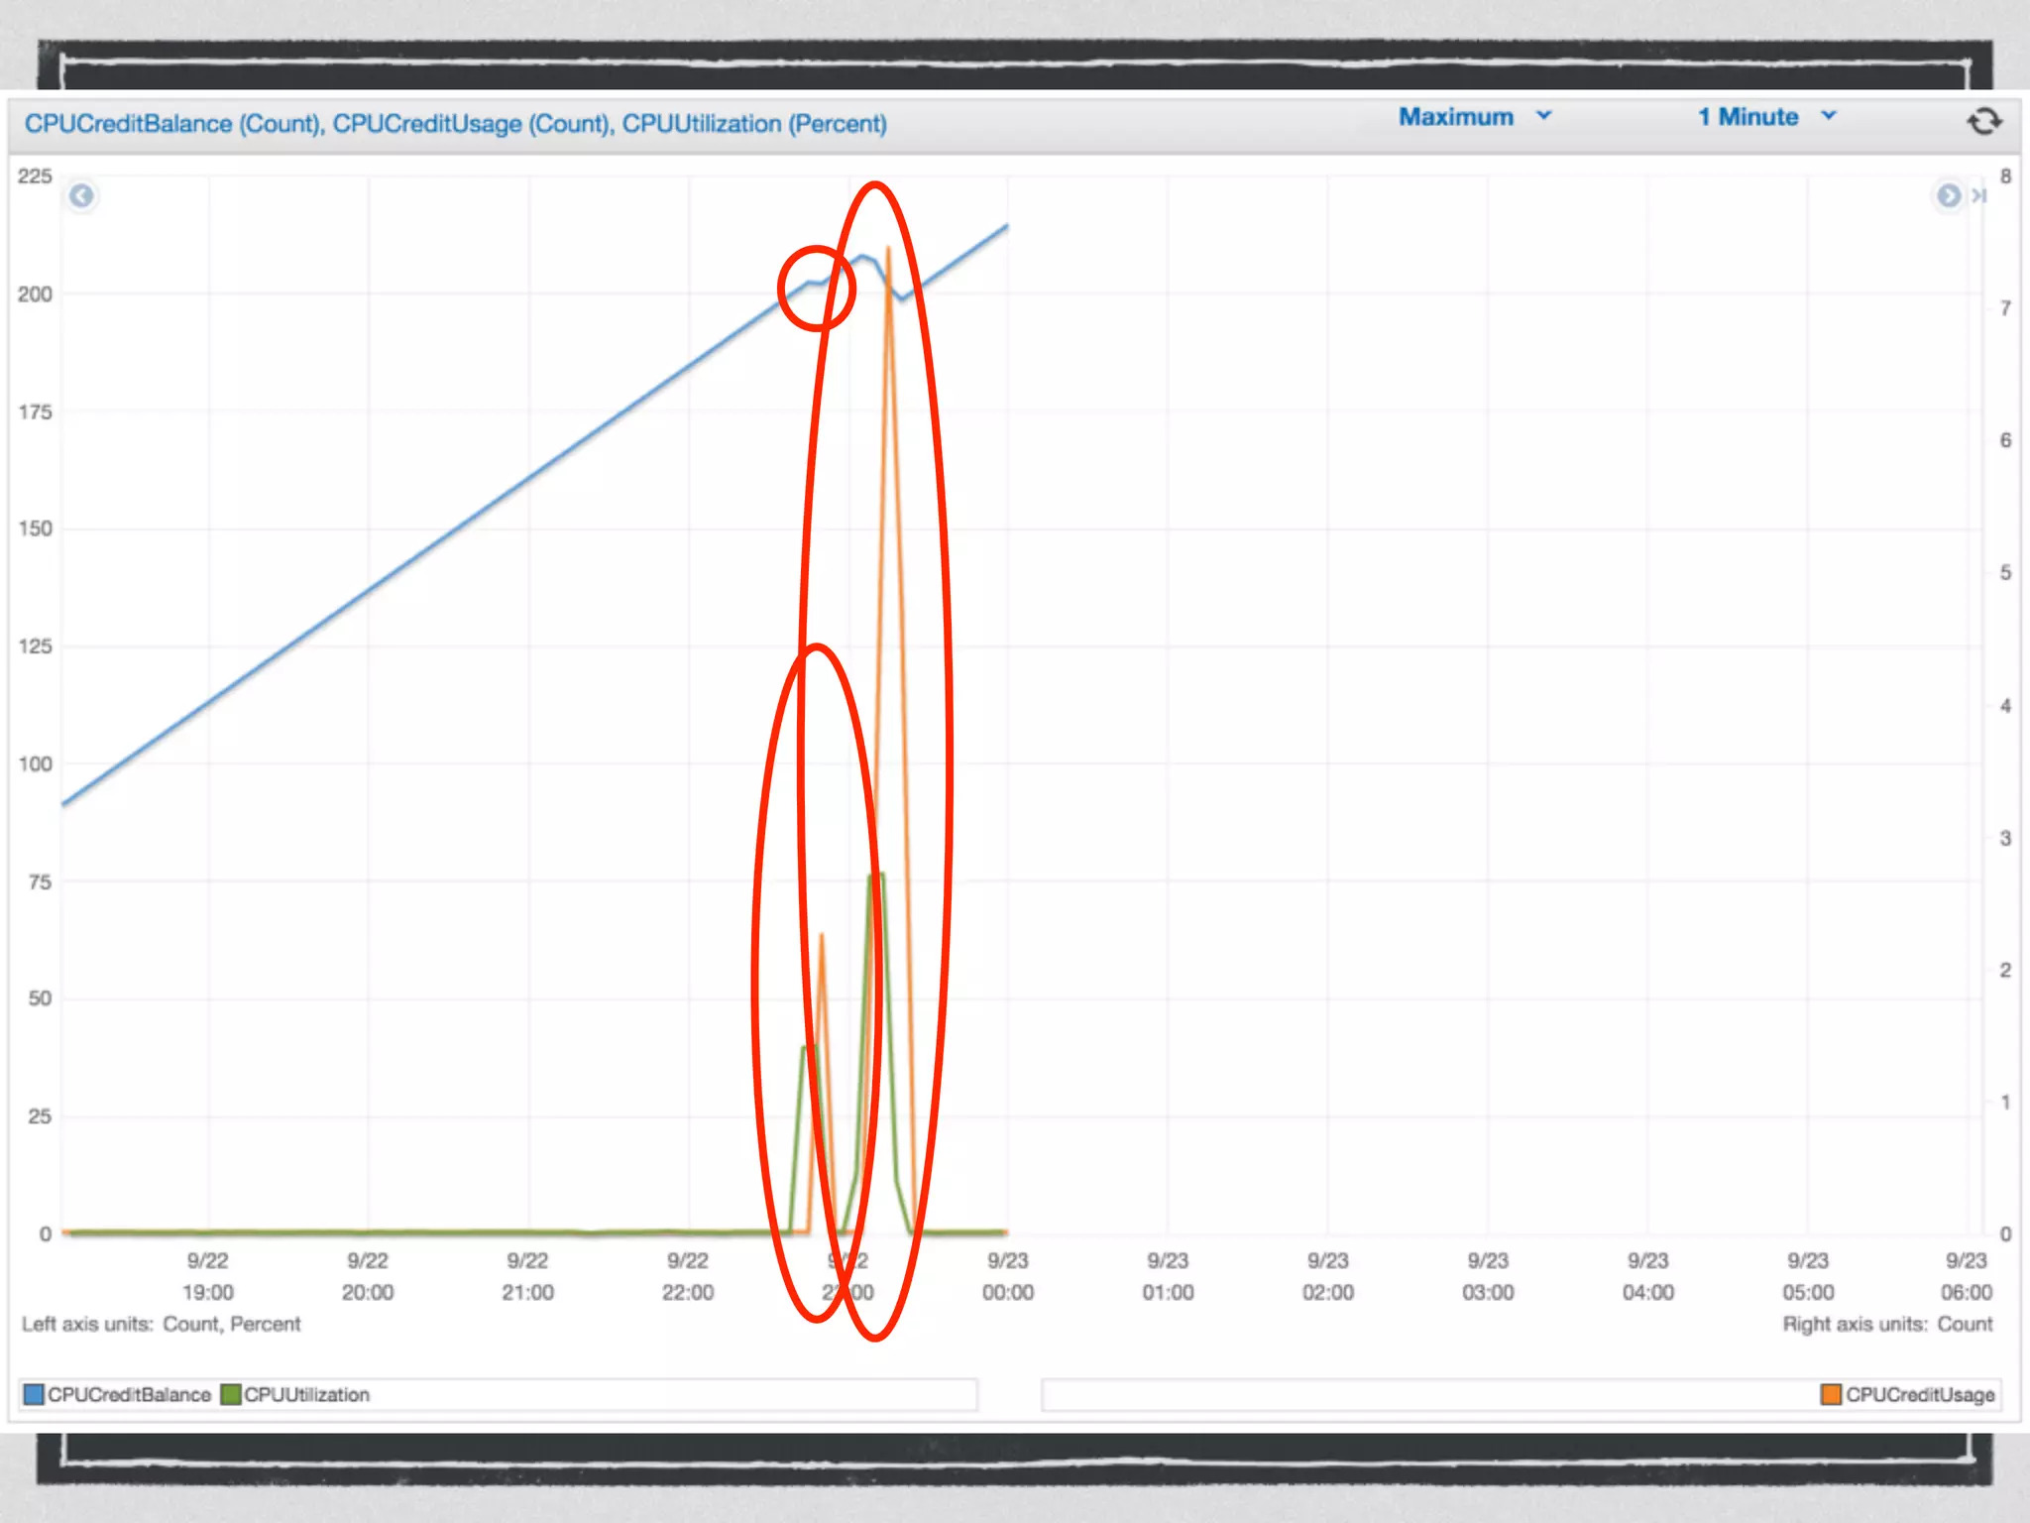
Task: Click the orange CPUCreditUsage legend swatch
Action: point(1831,1394)
